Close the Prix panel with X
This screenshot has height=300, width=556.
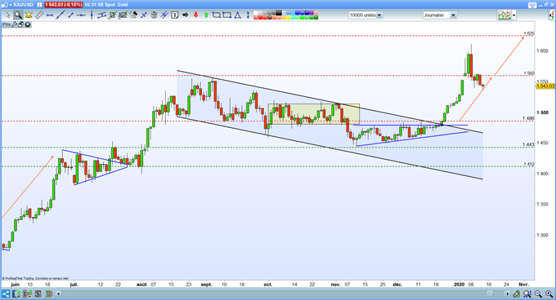click(27, 24)
